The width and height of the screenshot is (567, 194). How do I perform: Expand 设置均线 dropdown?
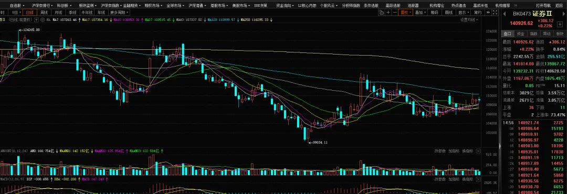click(x=470, y=19)
